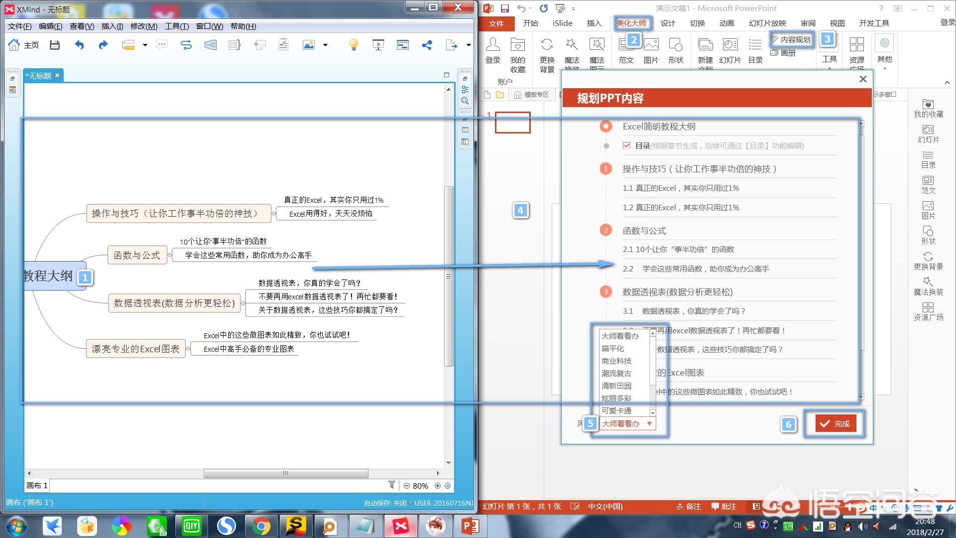Start XMind presentation mode icon
956x538 pixels.
(x=378, y=45)
